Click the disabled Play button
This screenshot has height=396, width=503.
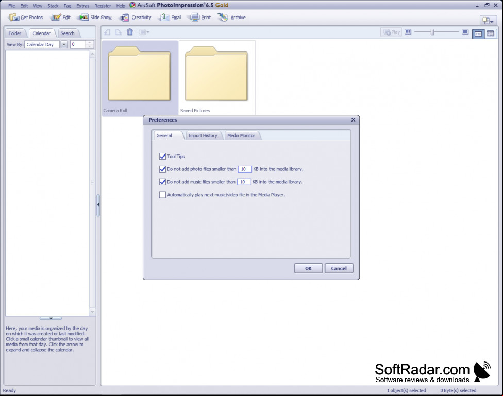[391, 32]
